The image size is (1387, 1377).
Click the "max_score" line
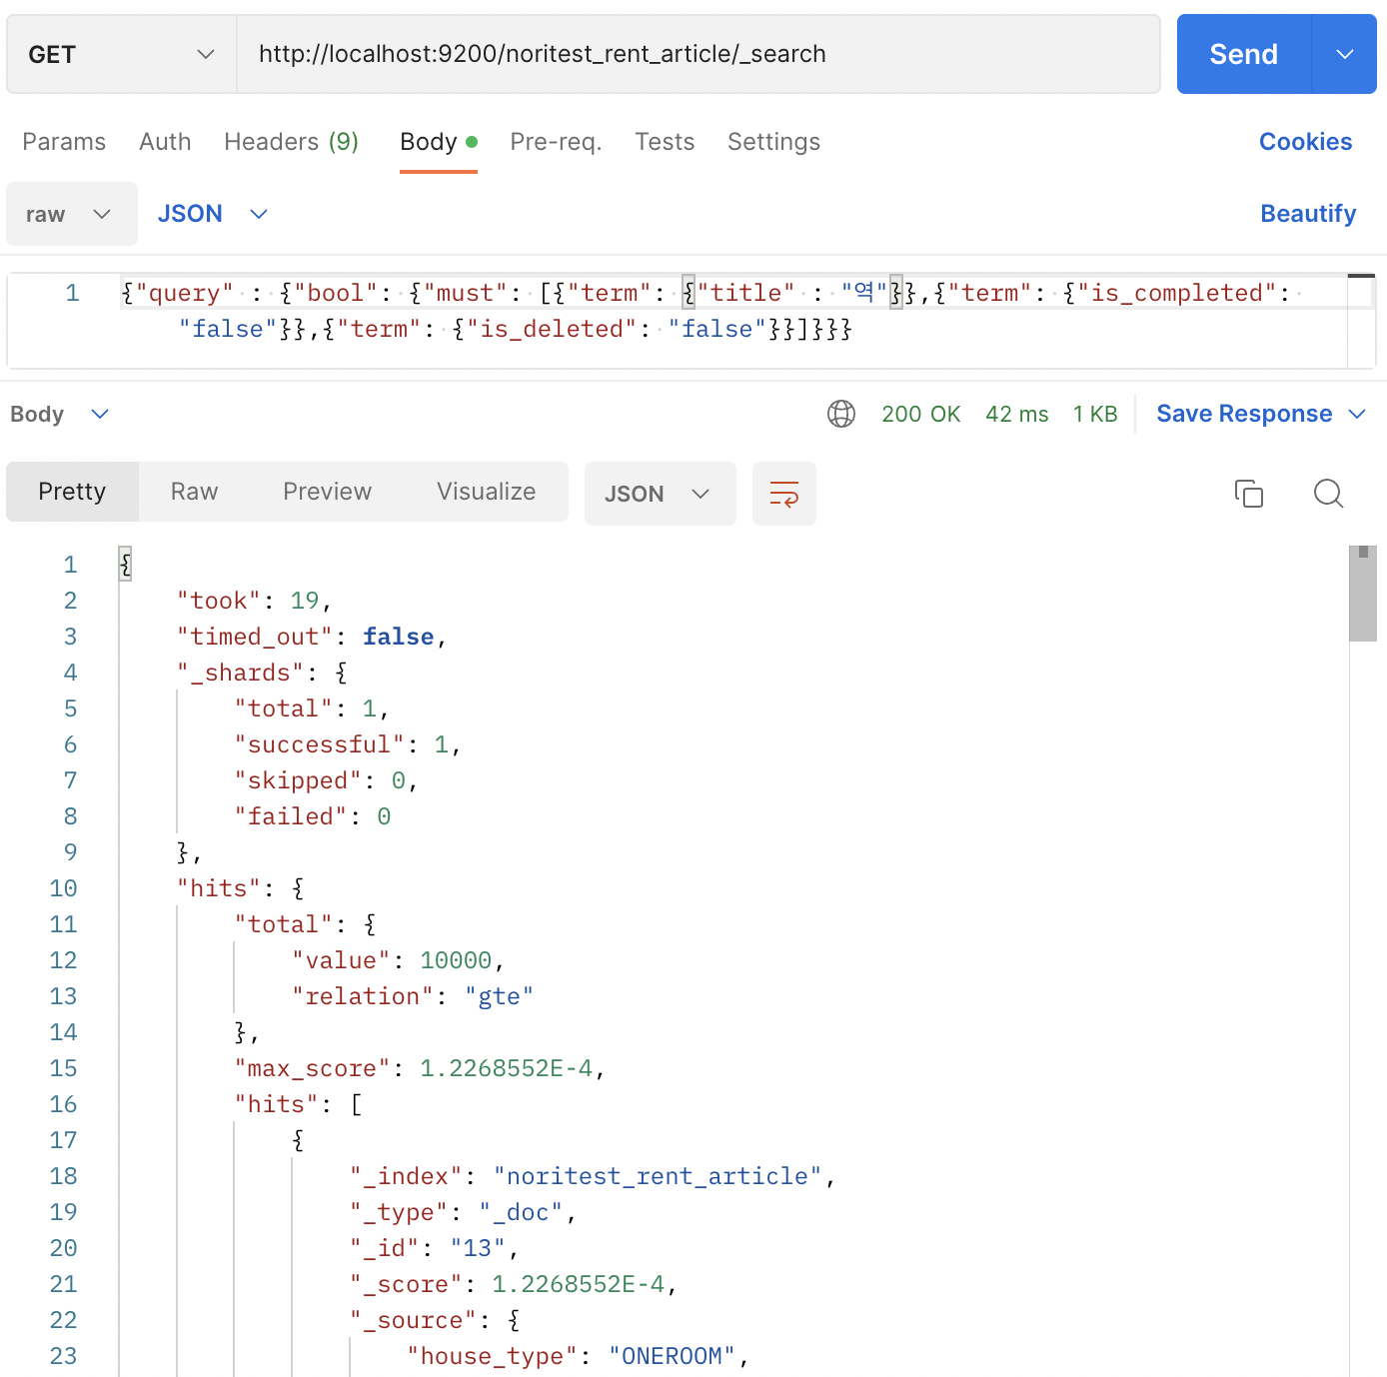click(420, 1068)
